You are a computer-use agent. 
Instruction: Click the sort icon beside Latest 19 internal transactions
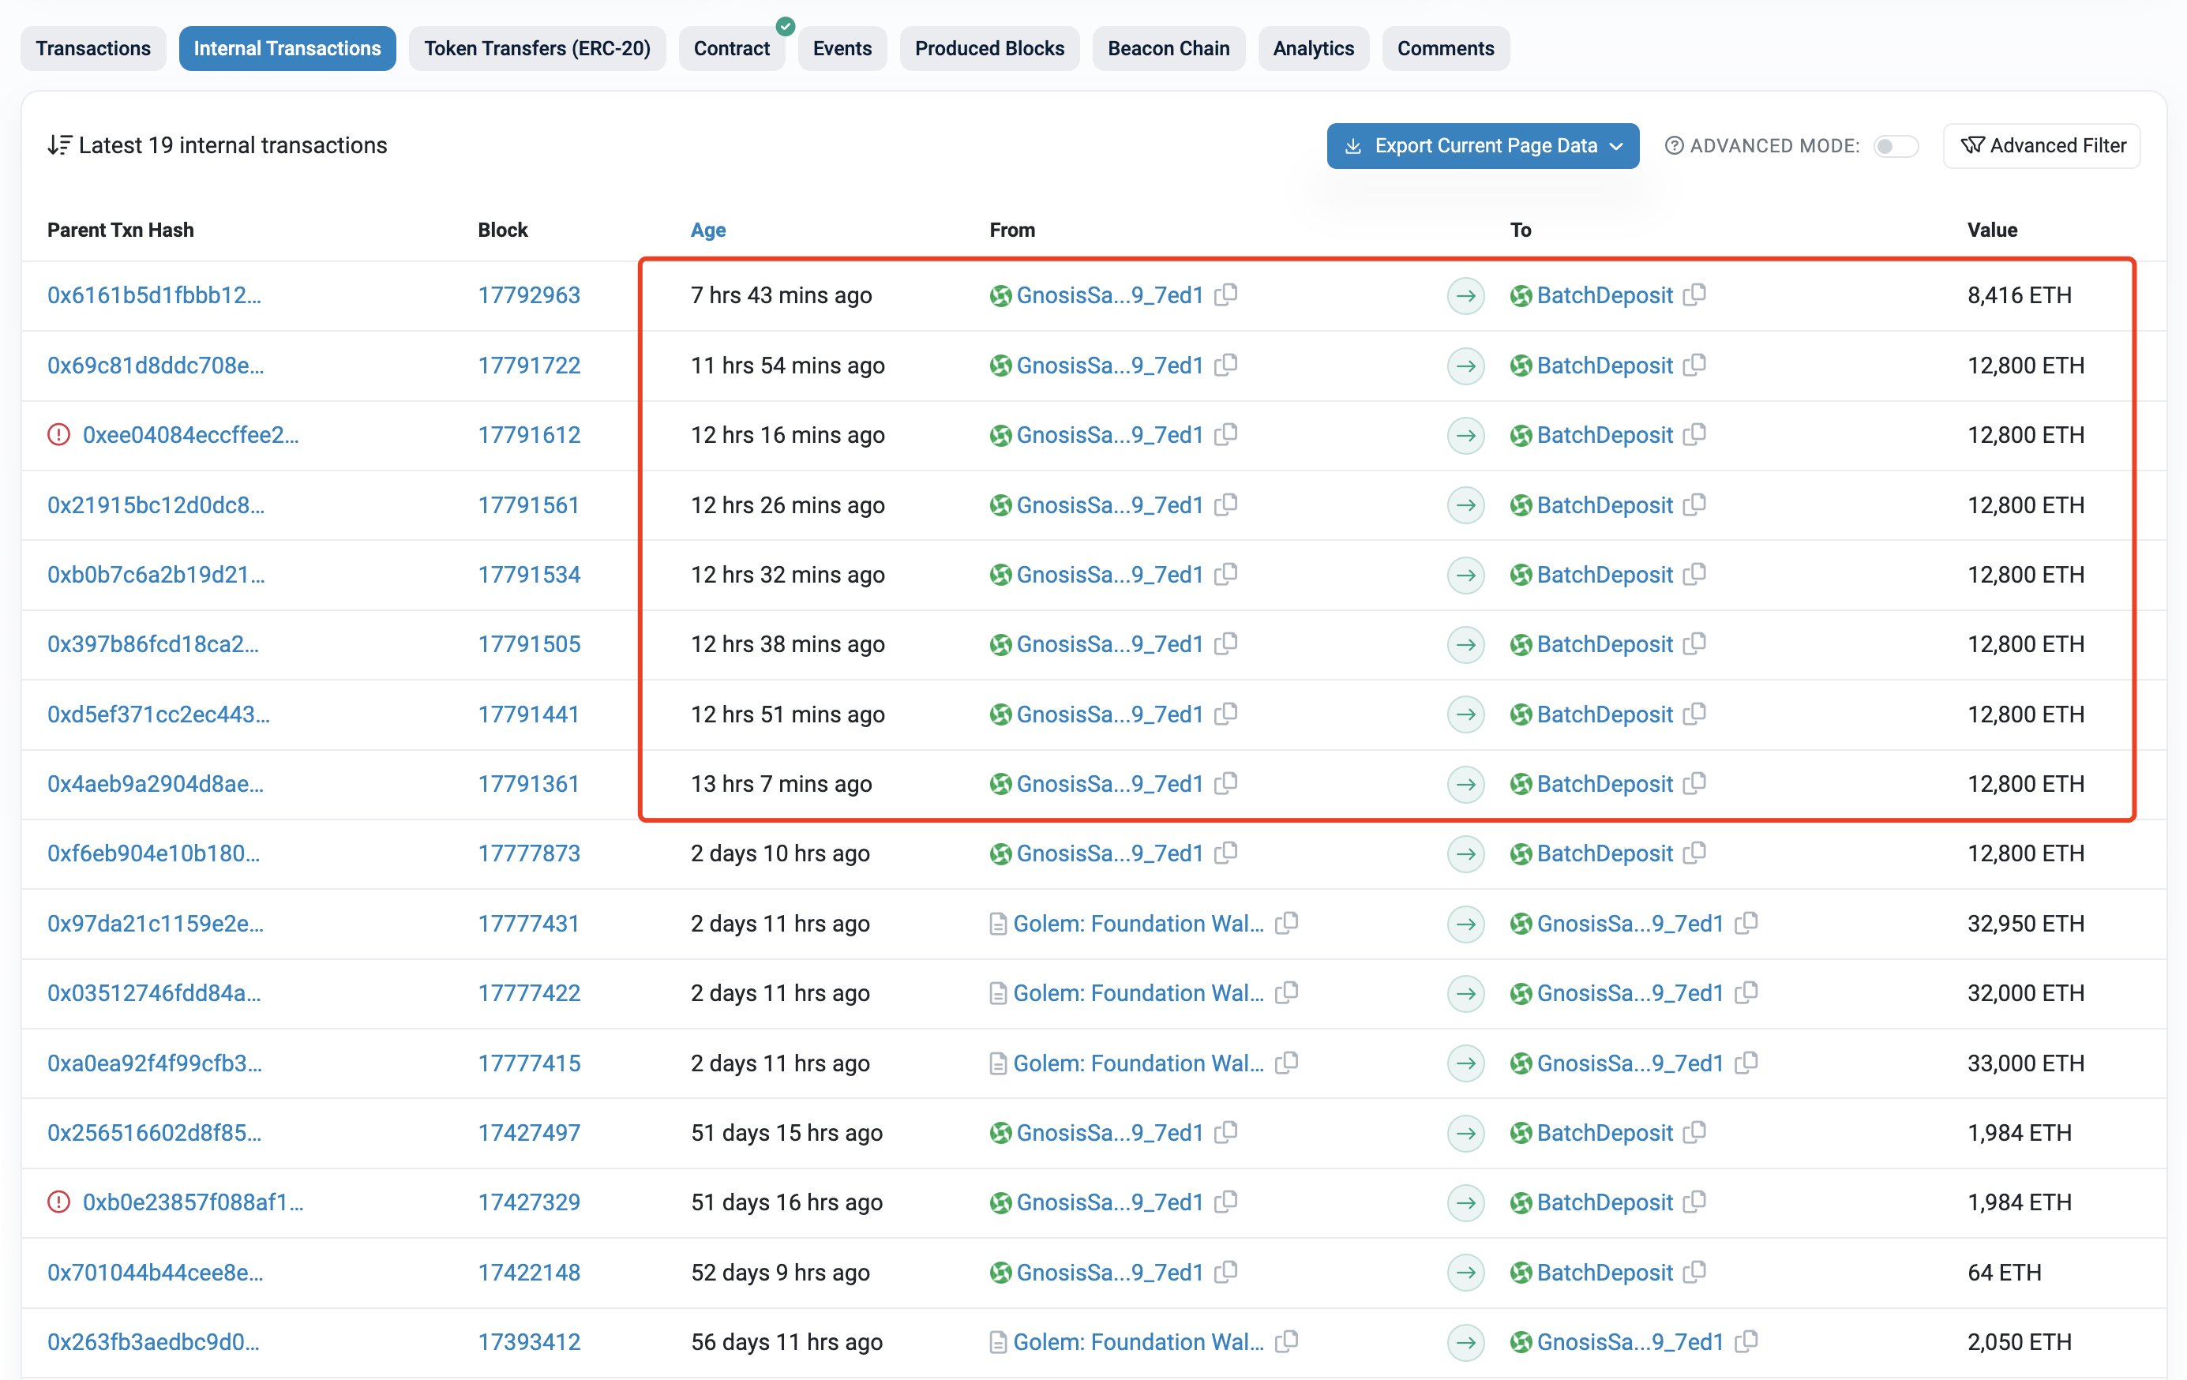coord(59,145)
